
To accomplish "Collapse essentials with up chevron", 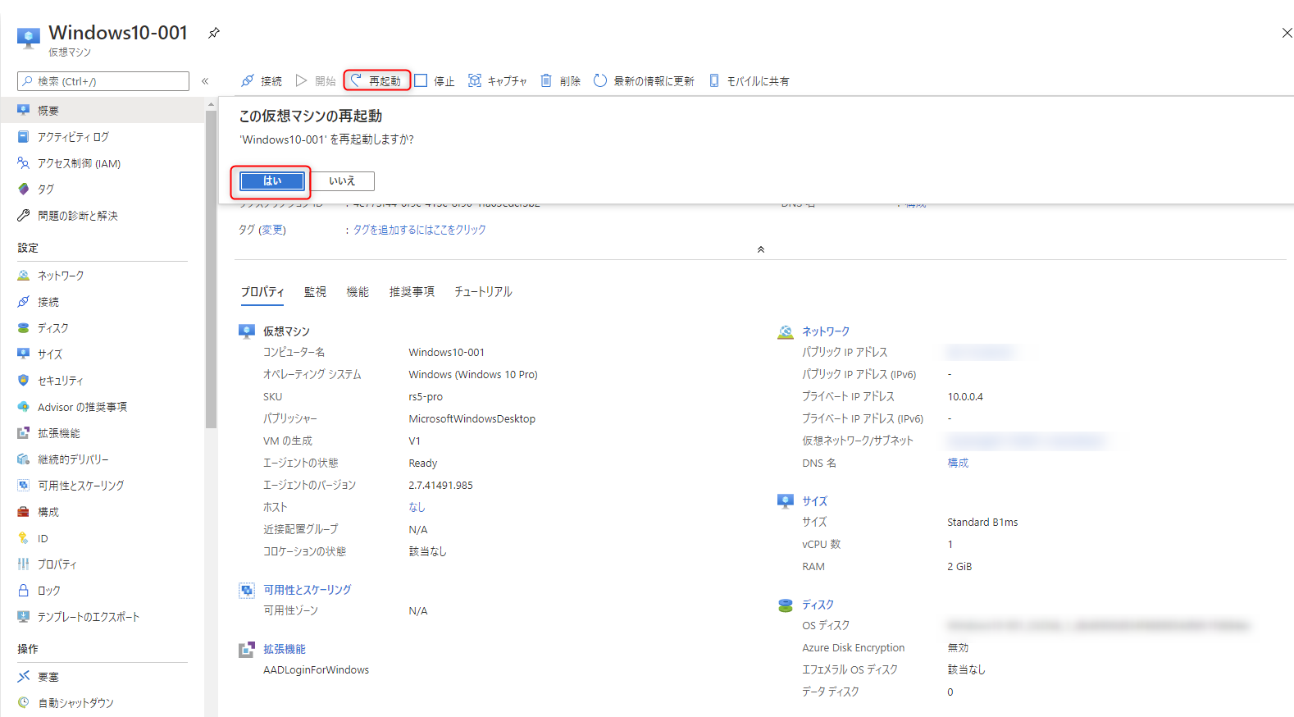I will point(761,249).
